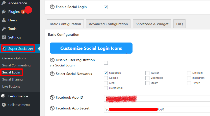Go to Like Buttons submenu
210x116 pixels.
tap(11, 87)
